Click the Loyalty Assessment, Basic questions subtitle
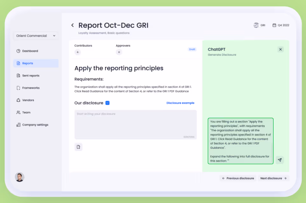This screenshot has height=203, width=306. pos(104,33)
